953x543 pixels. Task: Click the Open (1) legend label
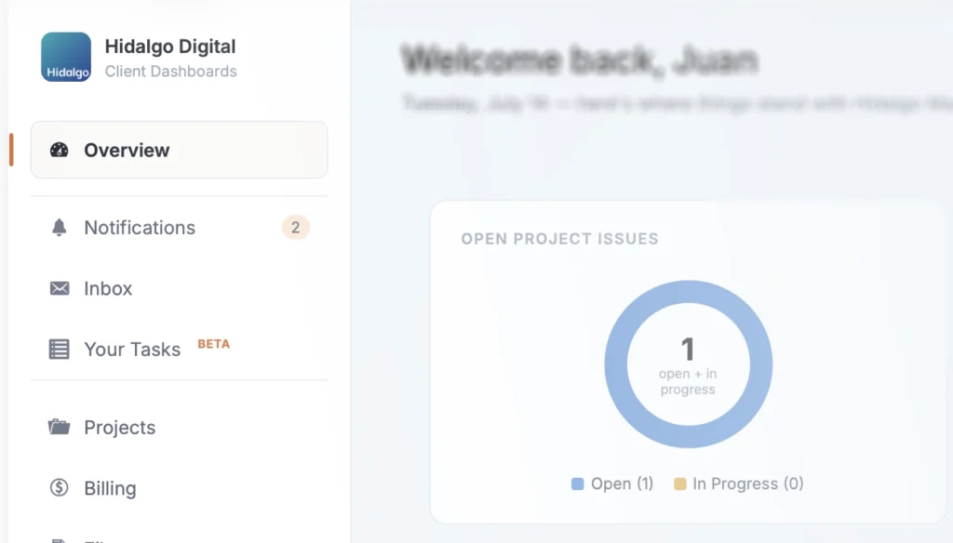(x=623, y=483)
